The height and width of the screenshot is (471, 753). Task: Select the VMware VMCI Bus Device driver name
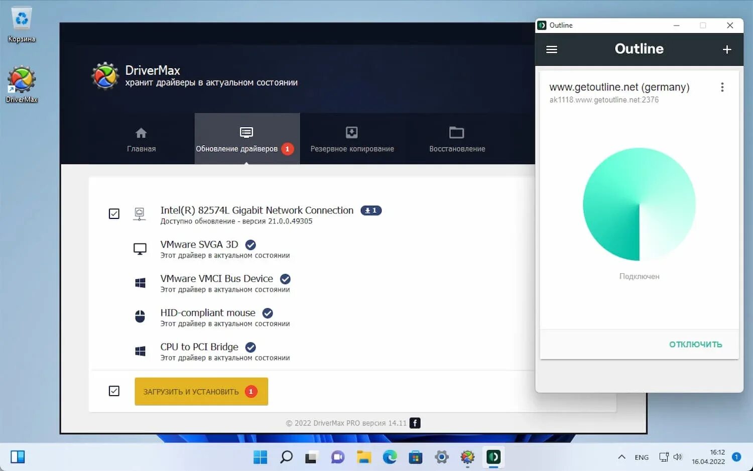[217, 279]
